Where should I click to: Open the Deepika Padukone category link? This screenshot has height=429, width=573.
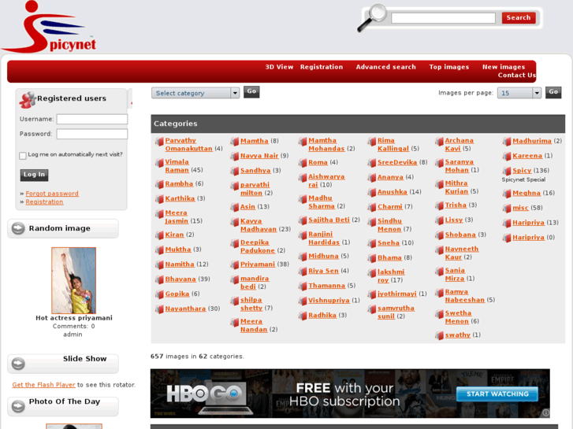pyautogui.click(x=257, y=246)
